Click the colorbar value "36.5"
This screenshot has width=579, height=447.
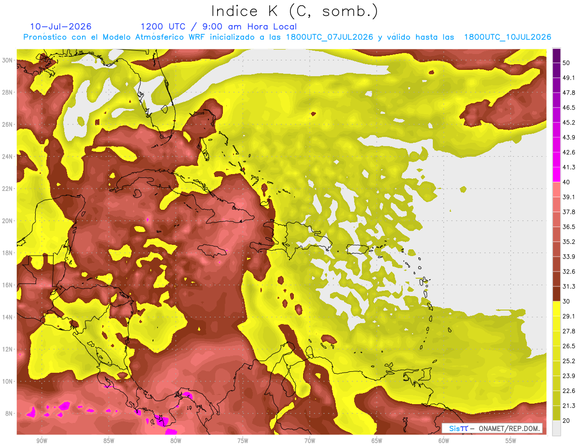[569, 227]
